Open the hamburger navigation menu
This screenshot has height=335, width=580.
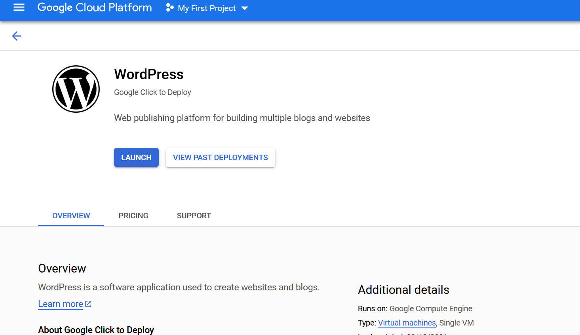[19, 8]
